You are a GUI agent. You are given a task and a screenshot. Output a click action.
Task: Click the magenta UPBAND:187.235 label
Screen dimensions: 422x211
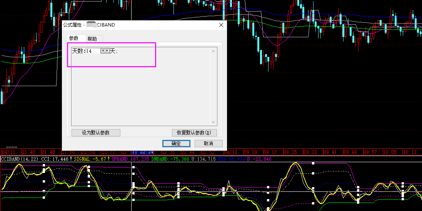(x=130, y=159)
